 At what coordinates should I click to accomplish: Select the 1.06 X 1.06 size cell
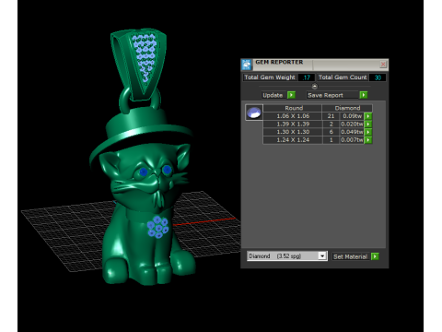(293, 116)
